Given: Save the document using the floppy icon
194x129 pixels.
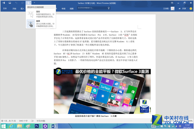Looking at the screenshot, I should click(x=10, y=3).
